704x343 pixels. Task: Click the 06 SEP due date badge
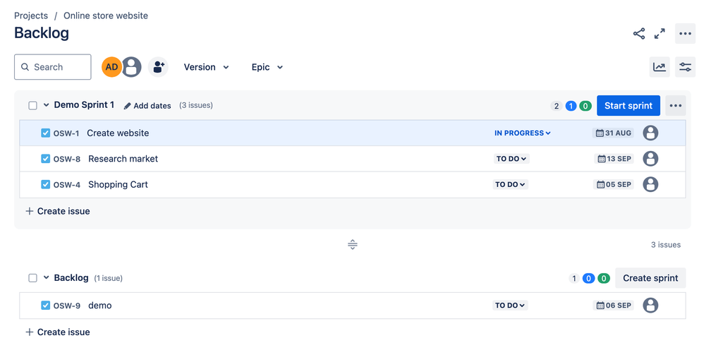(x=613, y=306)
